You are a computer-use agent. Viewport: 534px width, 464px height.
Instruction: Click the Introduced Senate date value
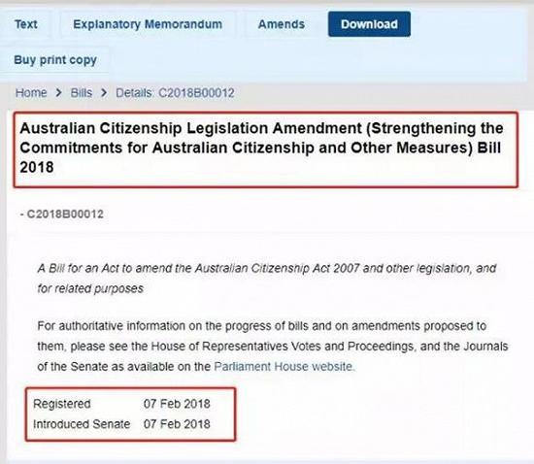click(x=177, y=424)
